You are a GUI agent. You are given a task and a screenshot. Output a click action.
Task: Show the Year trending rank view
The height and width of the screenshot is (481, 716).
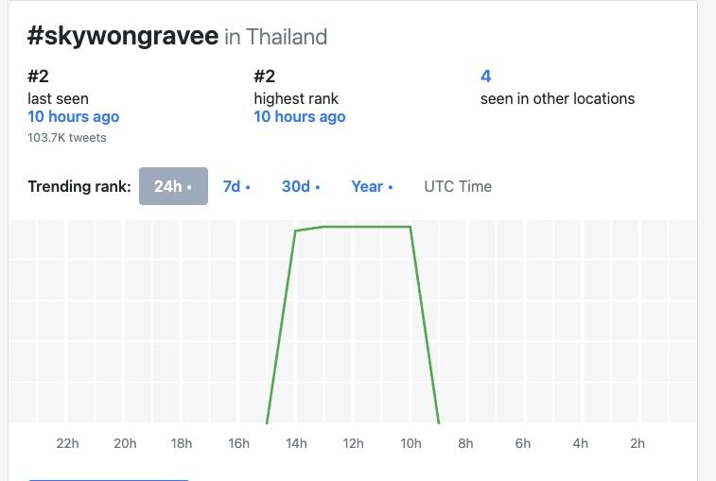(x=372, y=186)
